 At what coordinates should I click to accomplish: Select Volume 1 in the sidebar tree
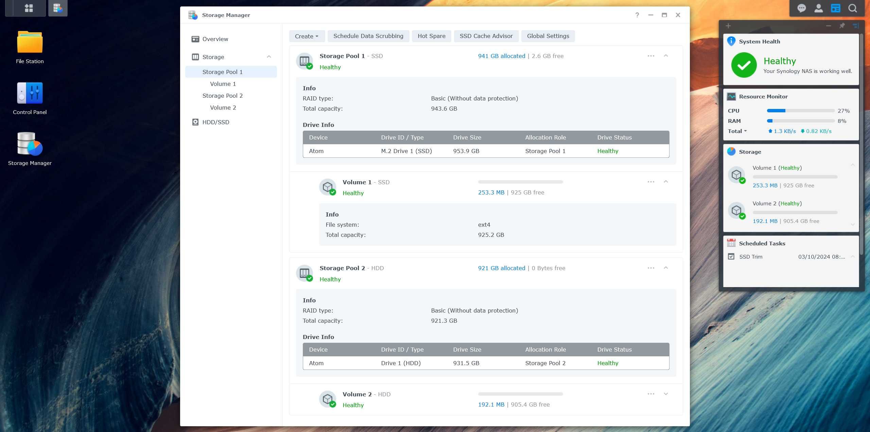223,83
